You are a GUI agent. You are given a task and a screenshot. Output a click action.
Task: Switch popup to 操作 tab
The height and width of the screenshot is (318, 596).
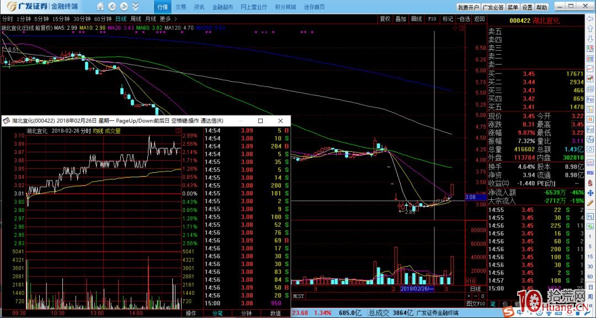coord(191,314)
